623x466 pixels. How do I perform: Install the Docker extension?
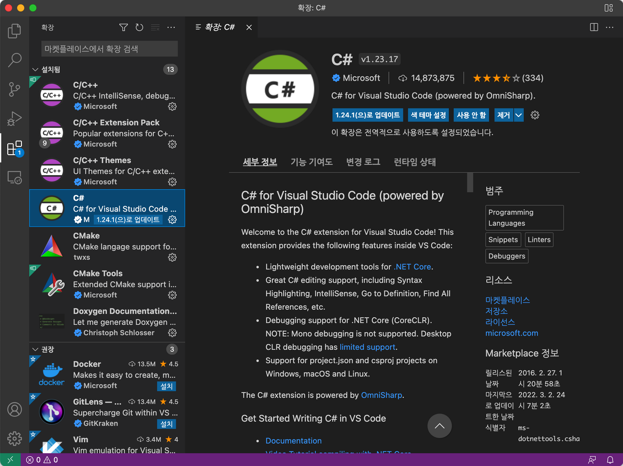[166, 386]
